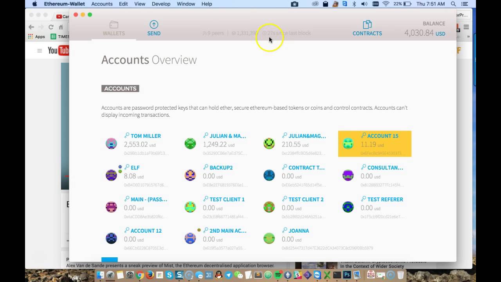
Task: Click the JULIAN&MAG... smiley identicon
Action: (269, 143)
